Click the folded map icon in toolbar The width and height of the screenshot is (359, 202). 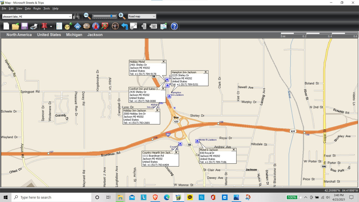coord(163,26)
